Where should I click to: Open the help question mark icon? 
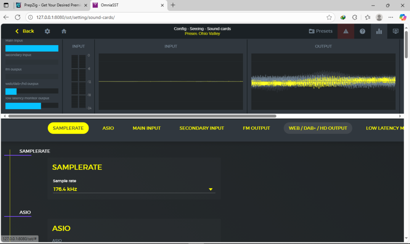point(362,31)
